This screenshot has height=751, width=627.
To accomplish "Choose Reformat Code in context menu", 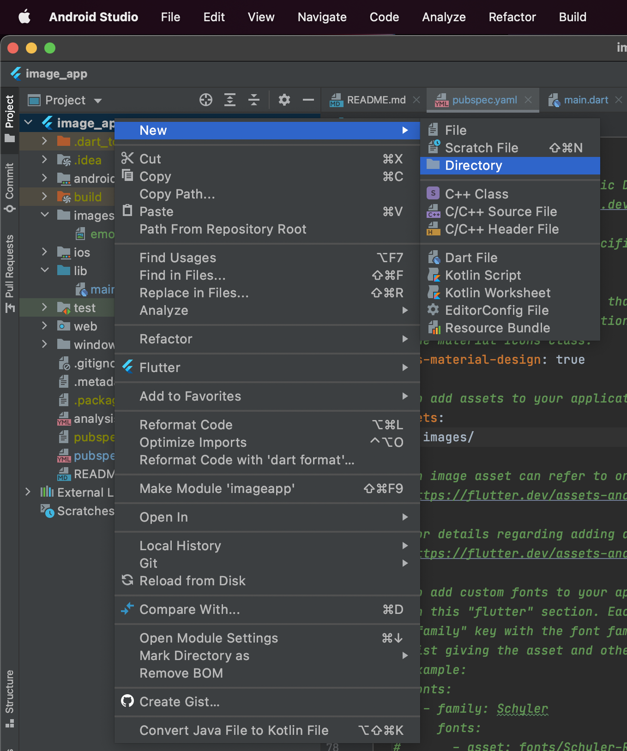I will [267, 425].
